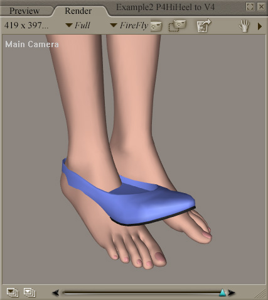Open the FireFly renderer dropdown arrow
The width and height of the screenshot is (268, 300).
114,25
